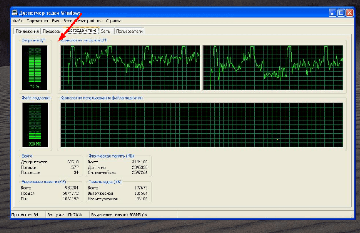Minimize the Task Manager window

(332, 13)
